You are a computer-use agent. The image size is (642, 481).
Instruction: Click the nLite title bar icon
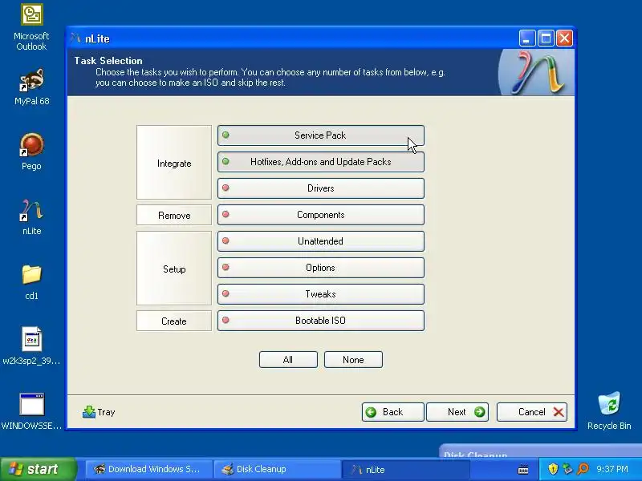click(x=75, y=38)
